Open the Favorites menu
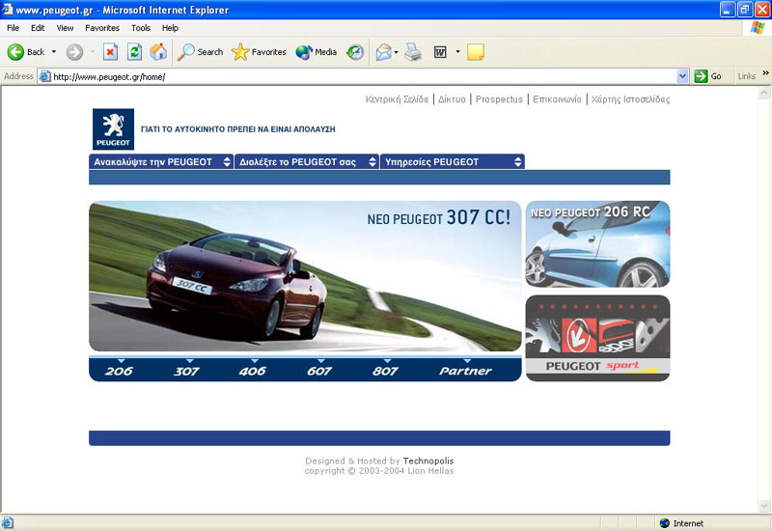The height and width of the screenshot is (531, 772). [x=102, y=28]
